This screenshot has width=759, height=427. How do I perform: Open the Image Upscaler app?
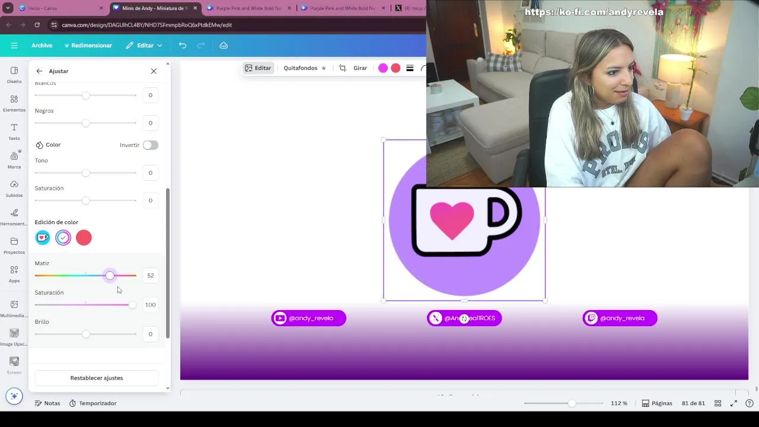pos(14,337)
